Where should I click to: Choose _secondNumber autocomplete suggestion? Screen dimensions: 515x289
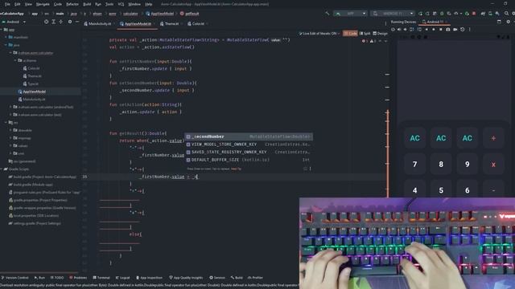249,136
